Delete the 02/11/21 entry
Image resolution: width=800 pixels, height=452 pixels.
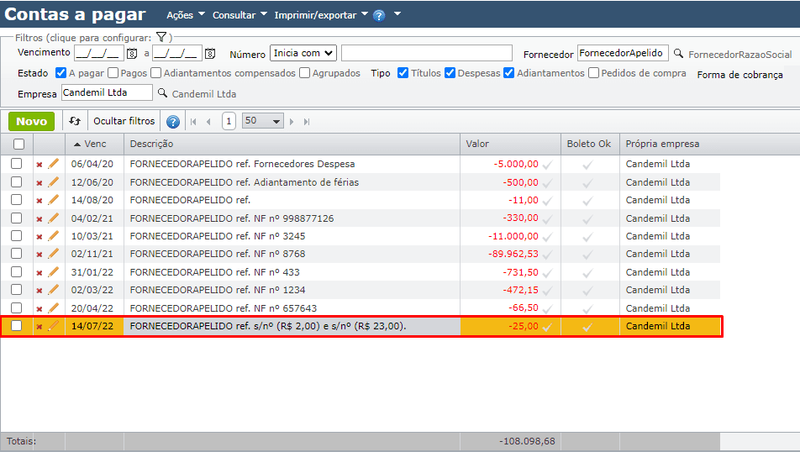[39, 254]
